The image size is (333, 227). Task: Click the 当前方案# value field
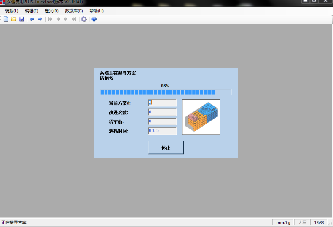tap(162, 103)
